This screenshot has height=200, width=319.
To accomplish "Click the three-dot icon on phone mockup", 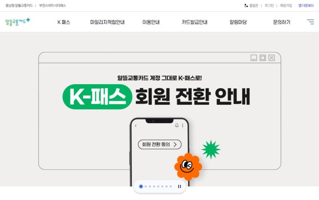I will coord(183,125).
